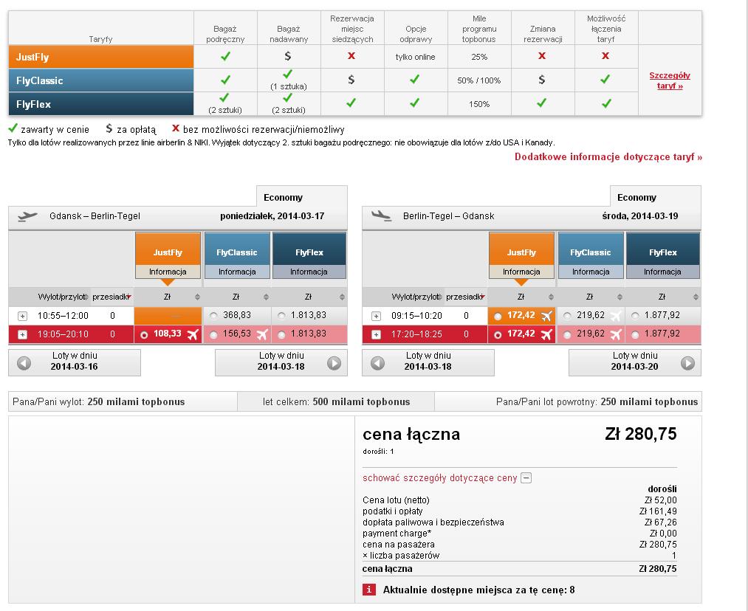Click the departing plane icon for Gdansk – Berlin-Tegel
This screenshot has width=748, height=611.
pos(27,216)
